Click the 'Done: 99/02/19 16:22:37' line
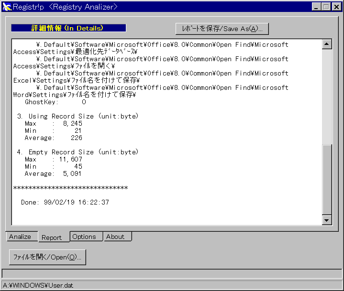 click(65, 202)
